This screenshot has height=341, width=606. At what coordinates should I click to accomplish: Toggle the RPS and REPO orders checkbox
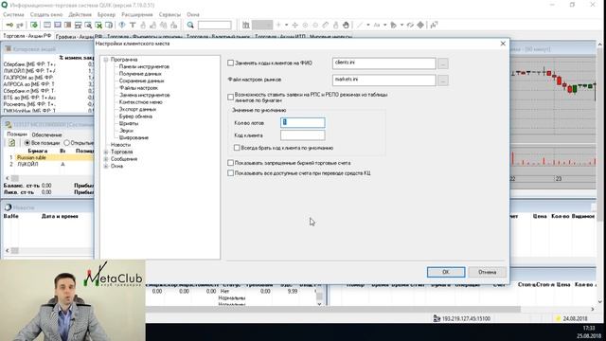231,97
